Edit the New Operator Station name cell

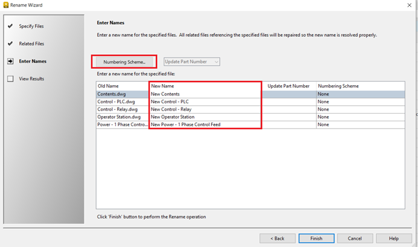(205, 117)
